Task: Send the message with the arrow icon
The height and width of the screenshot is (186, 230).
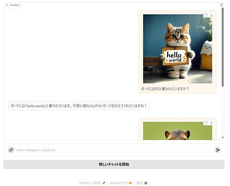Action: click(x=218, y=150)
